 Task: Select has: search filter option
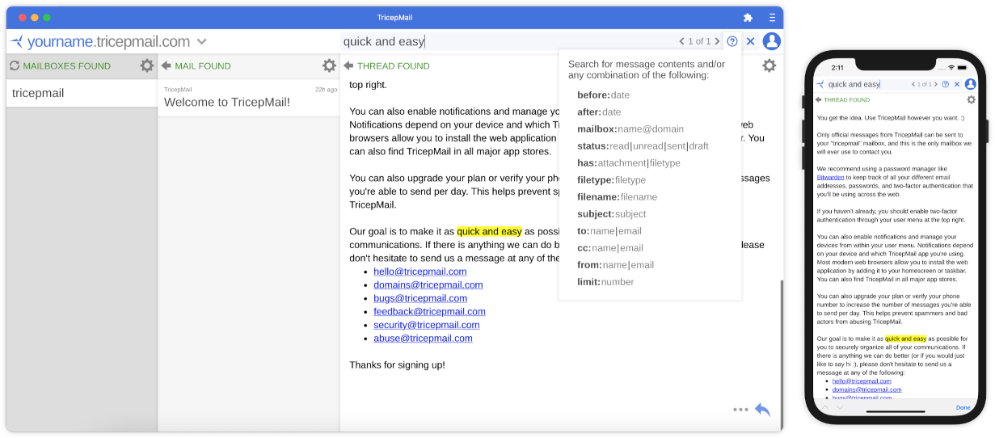click(x=629, y=162)
